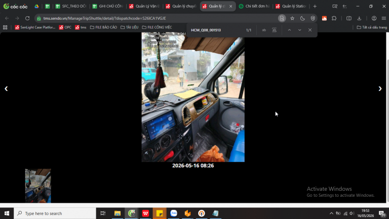Open the Extensions puzzle menu
Image resolution: width=389 pixels, height=219 pixels.
click(334, 18)
